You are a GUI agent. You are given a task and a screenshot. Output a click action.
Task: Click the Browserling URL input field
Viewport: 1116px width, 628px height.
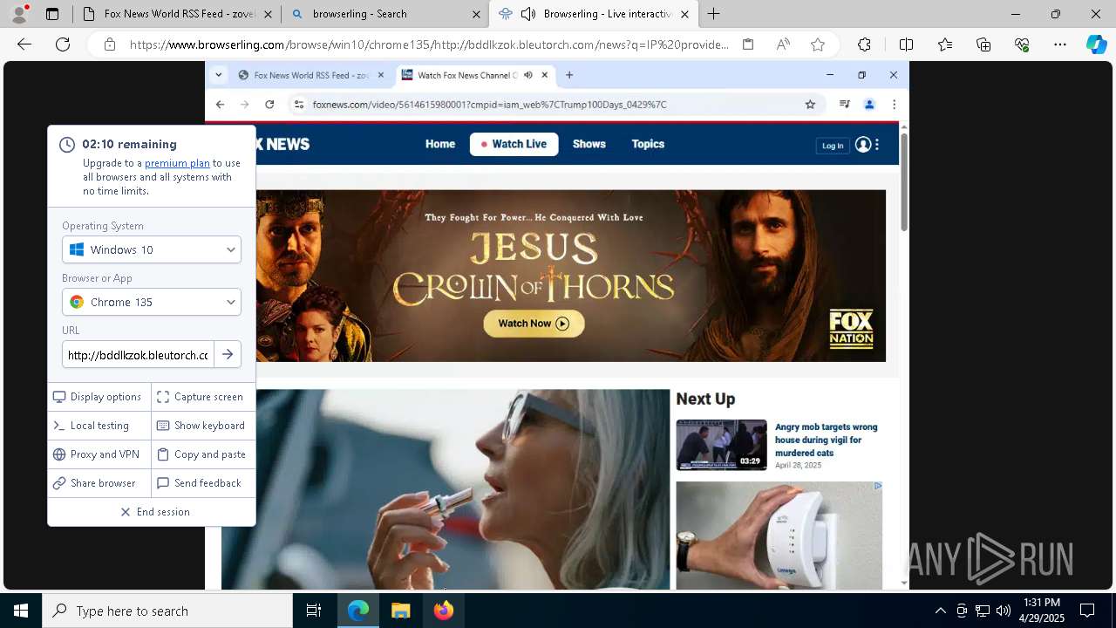(x=138, y=355)
